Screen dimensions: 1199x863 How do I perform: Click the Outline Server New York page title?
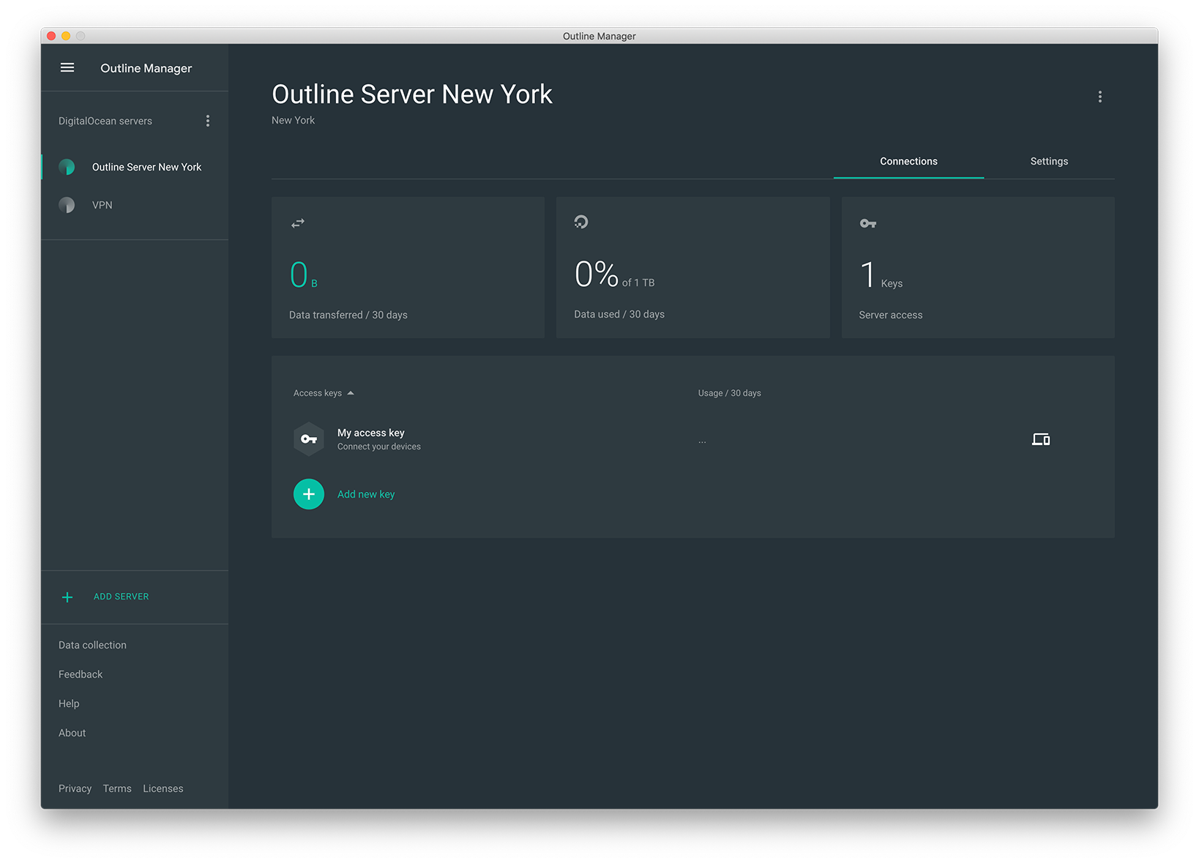click(412, 94)
